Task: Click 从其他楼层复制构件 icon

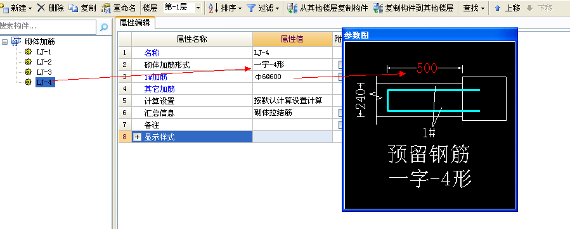Action: pos(292,8)
